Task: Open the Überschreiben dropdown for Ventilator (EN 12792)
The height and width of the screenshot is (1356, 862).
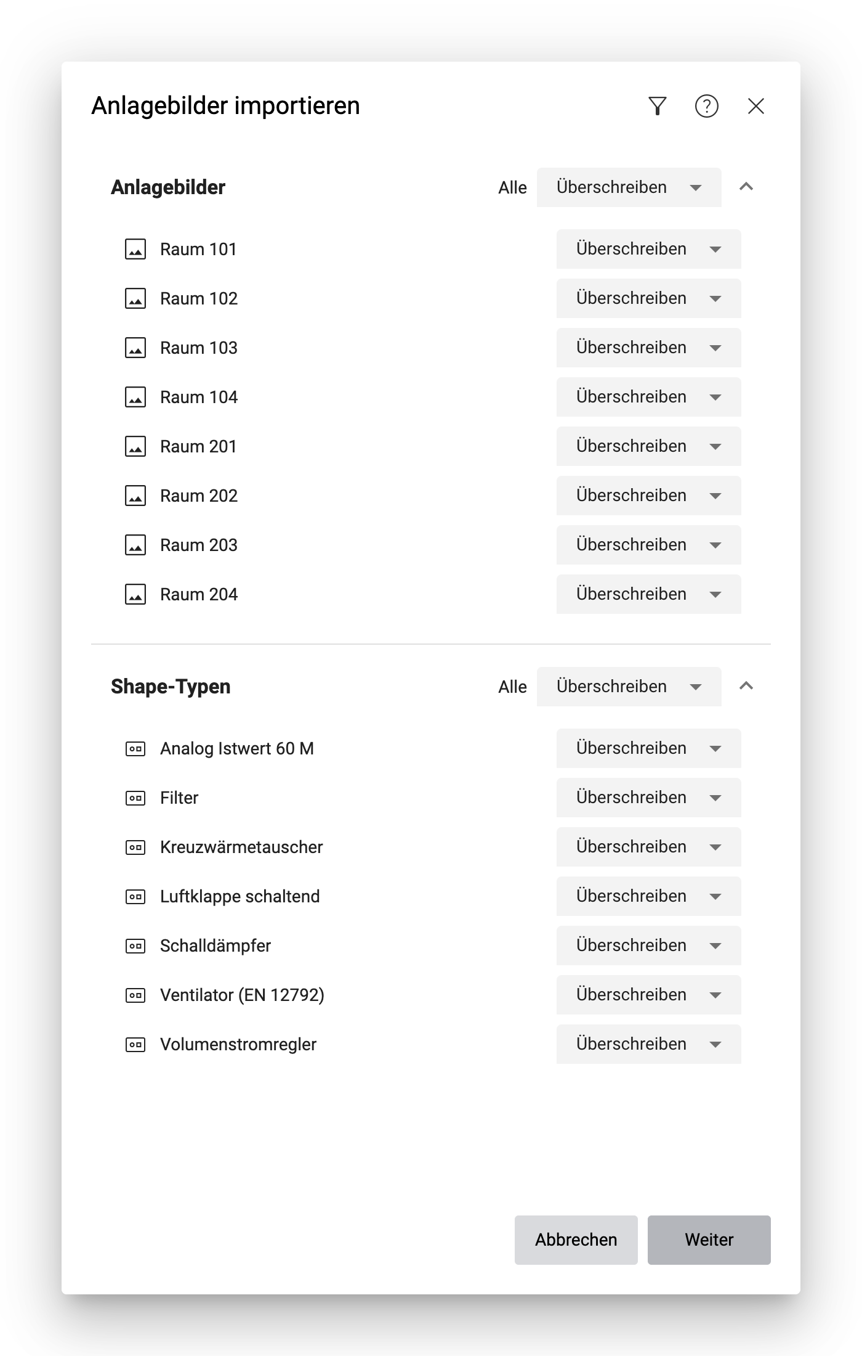Action: coord(648,995)
